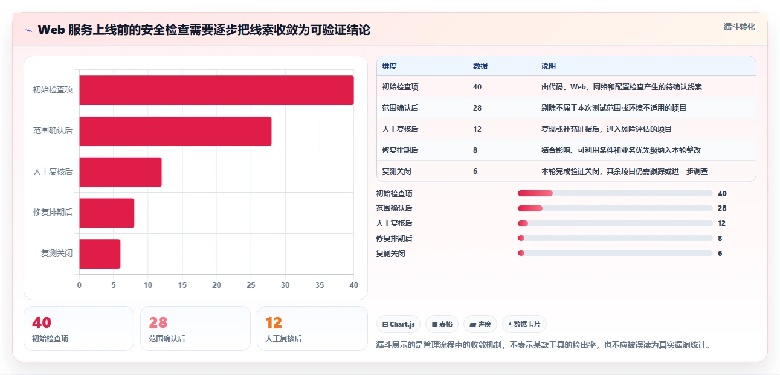Select the 表格 chip
The height and width of the screenshot is (375, 780).
pyautogui.click(x=442, y=324)
